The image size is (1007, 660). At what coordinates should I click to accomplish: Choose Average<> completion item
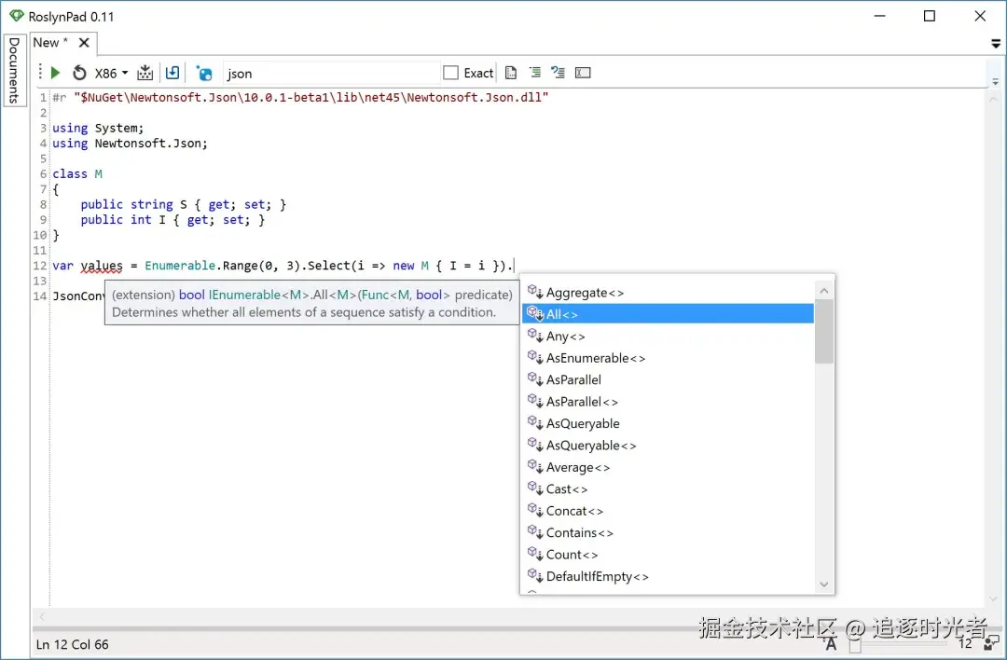coord(668,467)
